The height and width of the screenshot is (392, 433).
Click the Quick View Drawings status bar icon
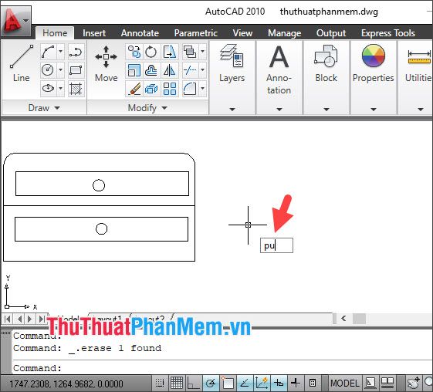click(x=387, y=383)
